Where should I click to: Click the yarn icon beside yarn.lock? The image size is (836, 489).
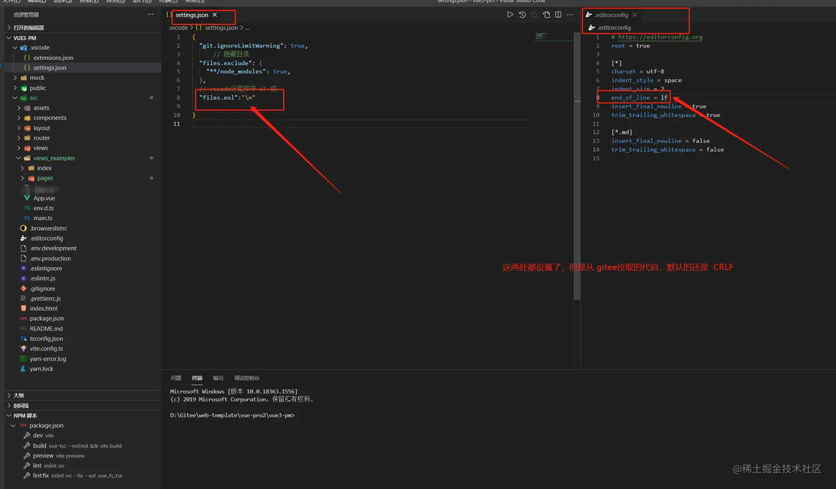click(23, 369)
